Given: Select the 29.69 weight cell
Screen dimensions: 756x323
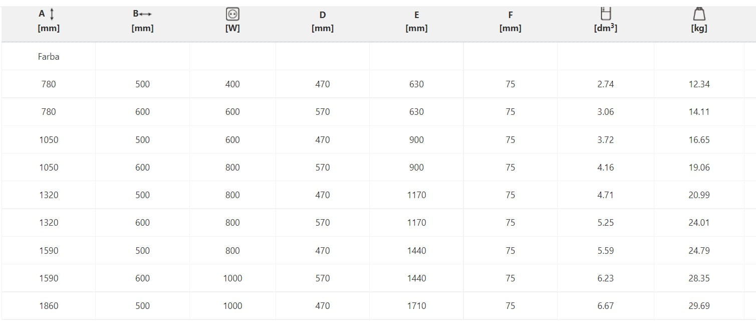Looking at the screenshot, I should pos(699,305).
